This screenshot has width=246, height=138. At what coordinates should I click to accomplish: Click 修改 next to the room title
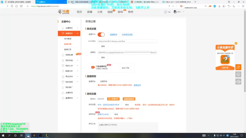(127, 105)
